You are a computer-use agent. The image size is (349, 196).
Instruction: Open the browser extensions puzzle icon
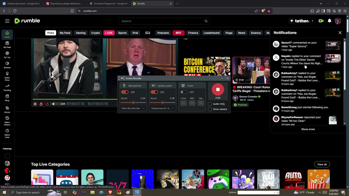312,11
